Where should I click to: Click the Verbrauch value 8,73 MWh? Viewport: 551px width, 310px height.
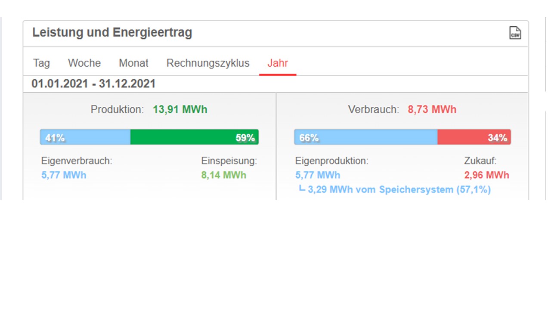click(432, 109)
